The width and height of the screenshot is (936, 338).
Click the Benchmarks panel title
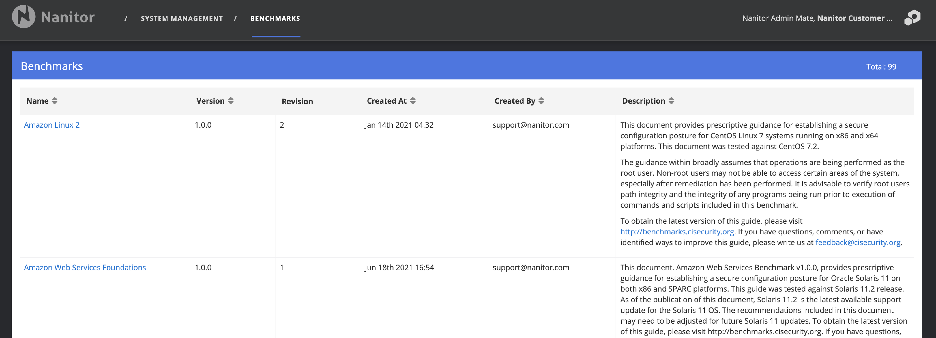[51, 66]
